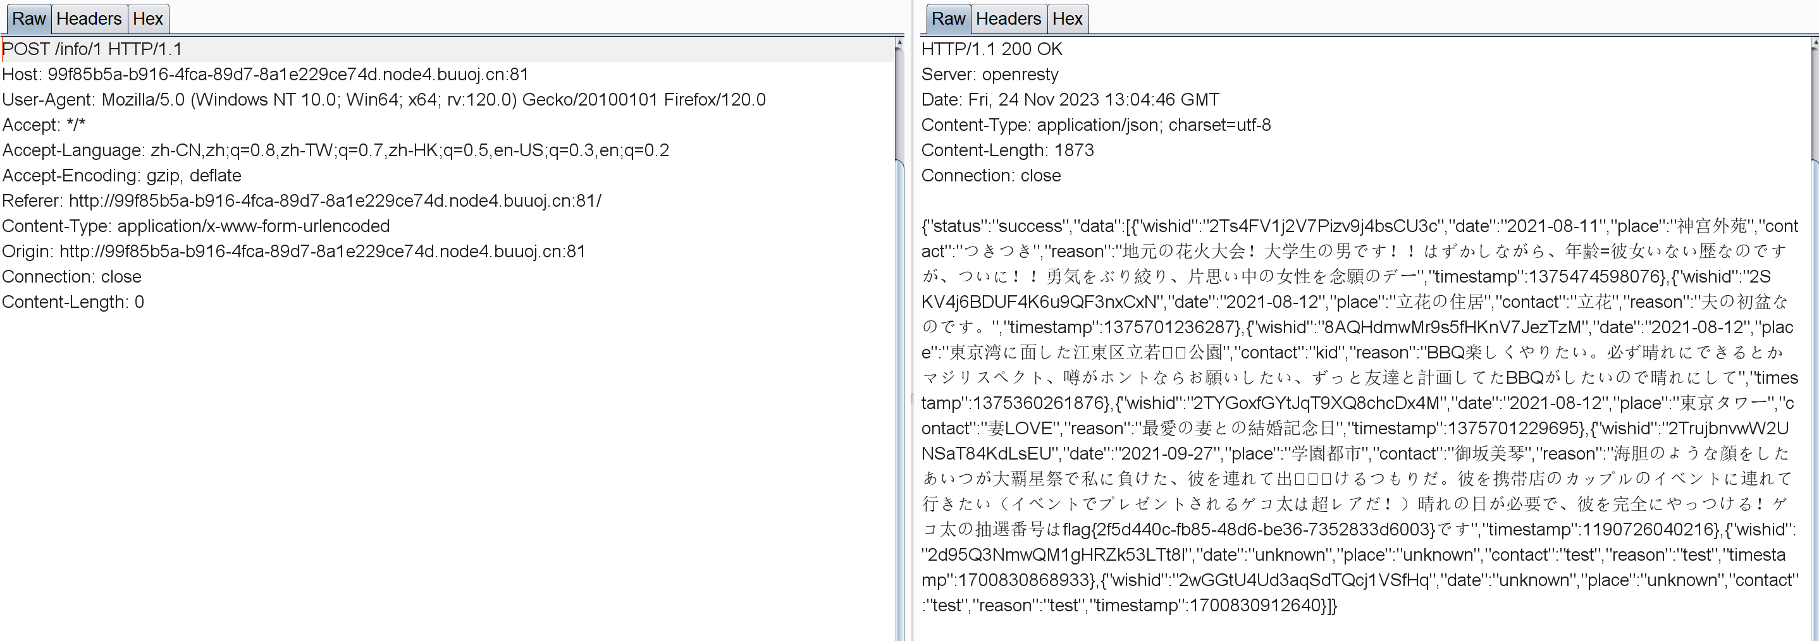Click wishid '2wGGtU4Ud3aqSdTQcj1VSfHq' in response
Viewport: 1819px width, 641px height.
(x=1304, y=580)
